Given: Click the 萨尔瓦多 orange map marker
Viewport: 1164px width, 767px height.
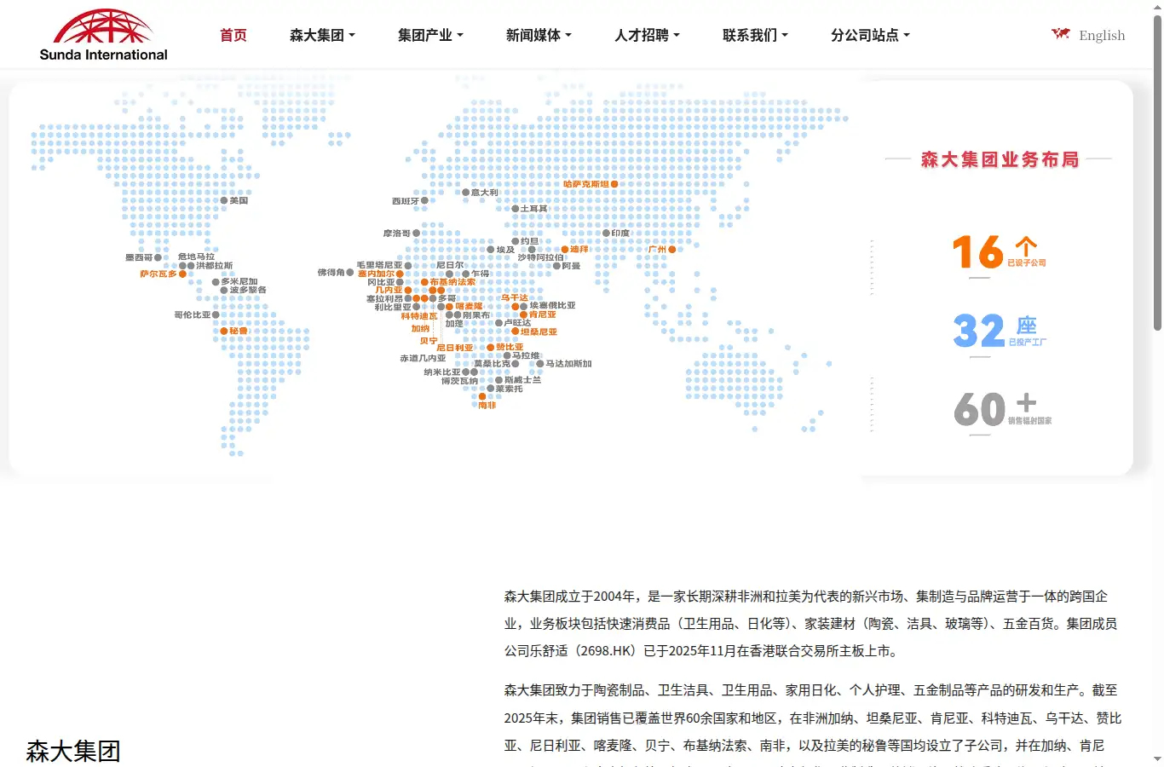Looking at the screenshot, I should (x=182, y=274).
